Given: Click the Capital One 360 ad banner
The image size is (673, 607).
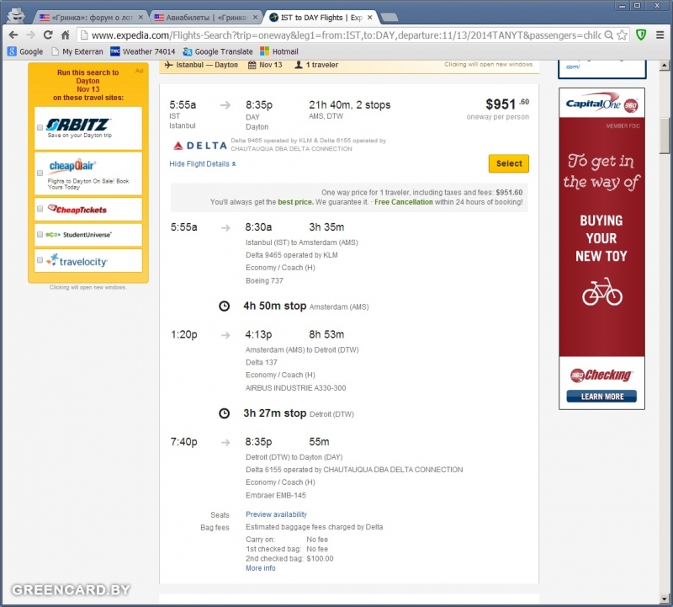Looking at the screenshot, I should click(x=601, y=248).
